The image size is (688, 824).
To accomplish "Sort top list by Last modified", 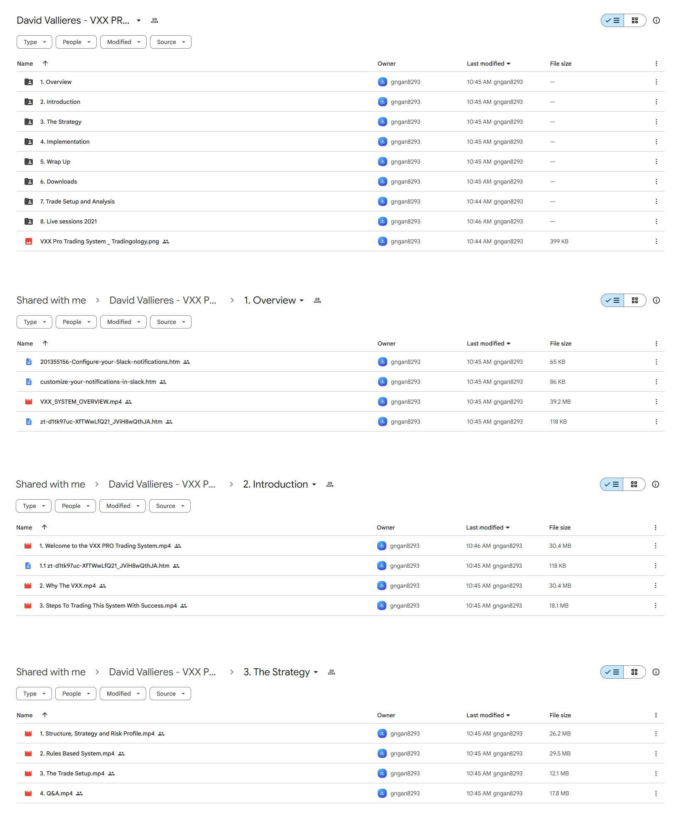I will click(489, 64).
